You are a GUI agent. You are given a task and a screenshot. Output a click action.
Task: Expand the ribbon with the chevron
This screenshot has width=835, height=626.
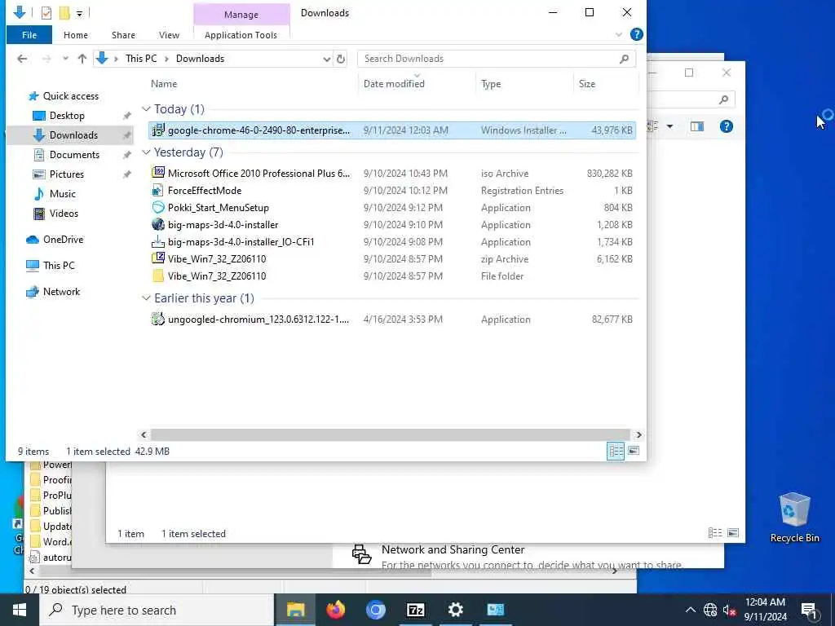click(618, 34)
